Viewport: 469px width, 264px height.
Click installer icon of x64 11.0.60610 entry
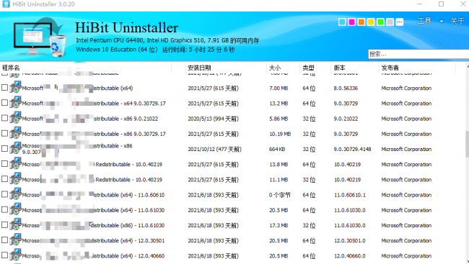pos(15,194)
